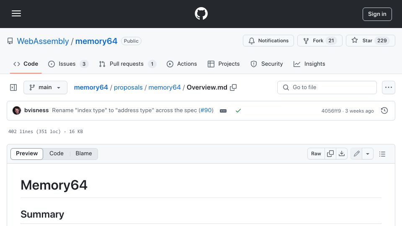Switch to the Blame view
Screen dimensions: 402x226
84,154
